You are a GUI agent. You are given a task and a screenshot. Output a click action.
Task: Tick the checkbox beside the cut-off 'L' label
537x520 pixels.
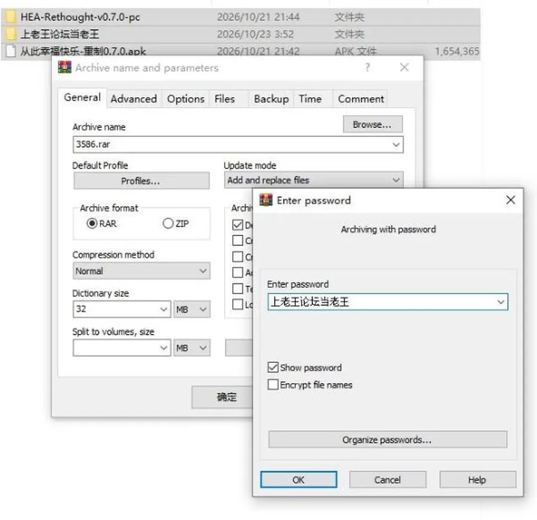pyautogui.click(x=237, y=304)
